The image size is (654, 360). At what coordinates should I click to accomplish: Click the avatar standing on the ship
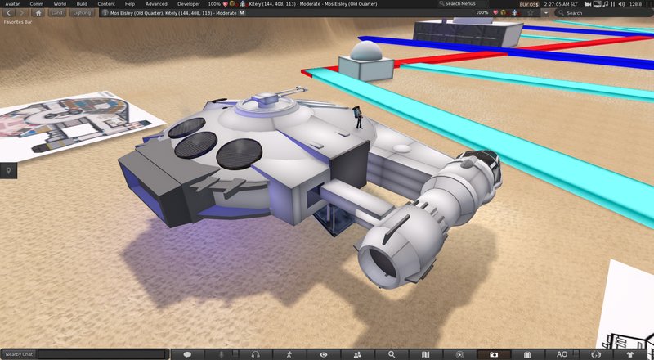pyautogui.click(x=358, y=117)
